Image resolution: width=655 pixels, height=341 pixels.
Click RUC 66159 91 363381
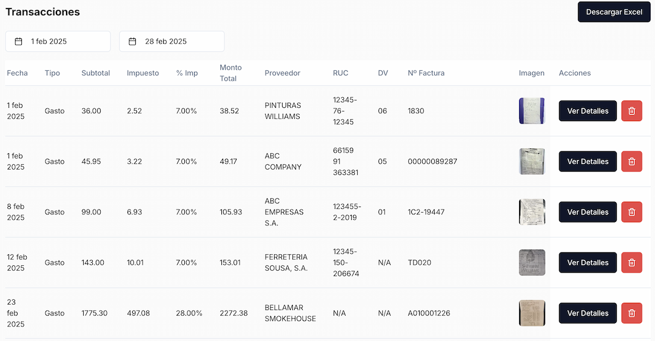[x=346, y=162]
